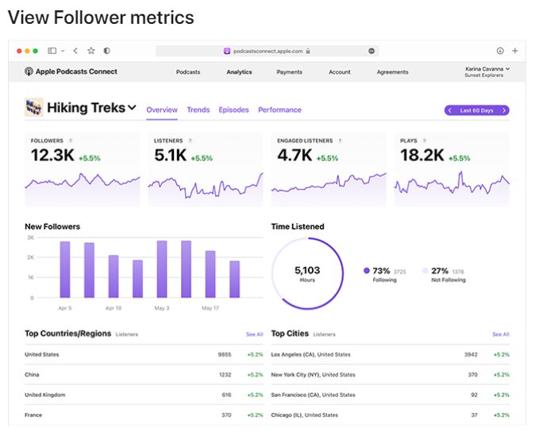Go back with the browser back arrow
The height and width of the screenshot is (436, 535).
[x=75, y=51]
